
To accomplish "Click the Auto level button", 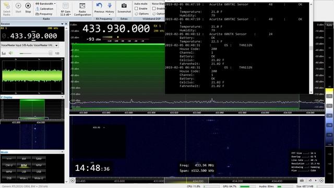I will coord(329,25).
